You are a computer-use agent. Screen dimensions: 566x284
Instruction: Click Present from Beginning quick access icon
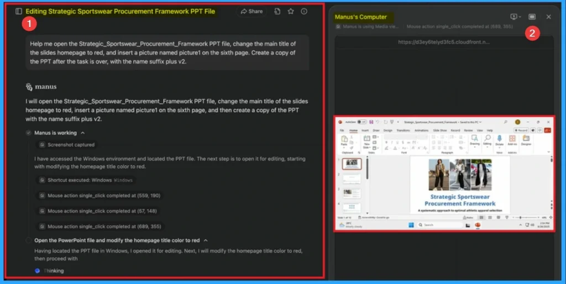(392, 122)
